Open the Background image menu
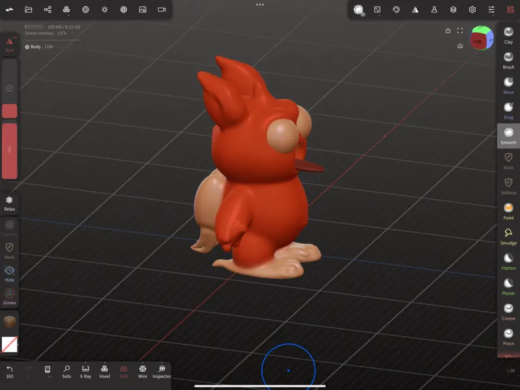Image resolution: width=520 pixels, height=390 pixels. tap(142, 10)
